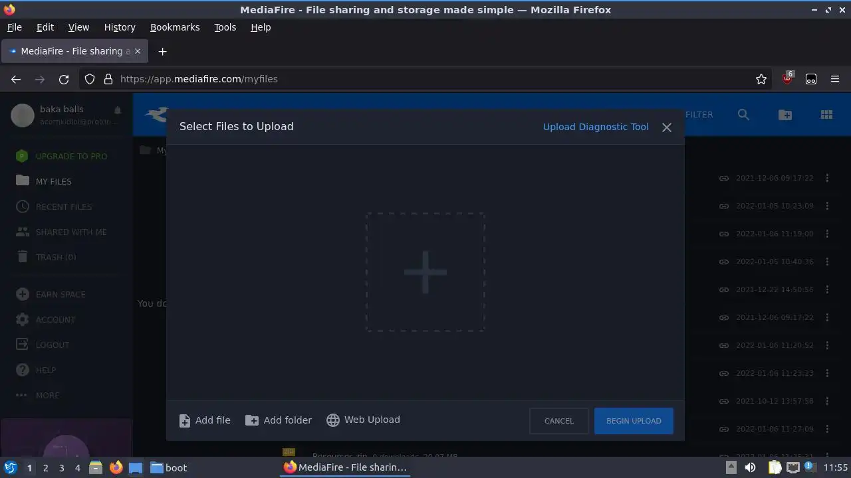
Task: Click the new folder icon in header
Action: tap(785, 115)
